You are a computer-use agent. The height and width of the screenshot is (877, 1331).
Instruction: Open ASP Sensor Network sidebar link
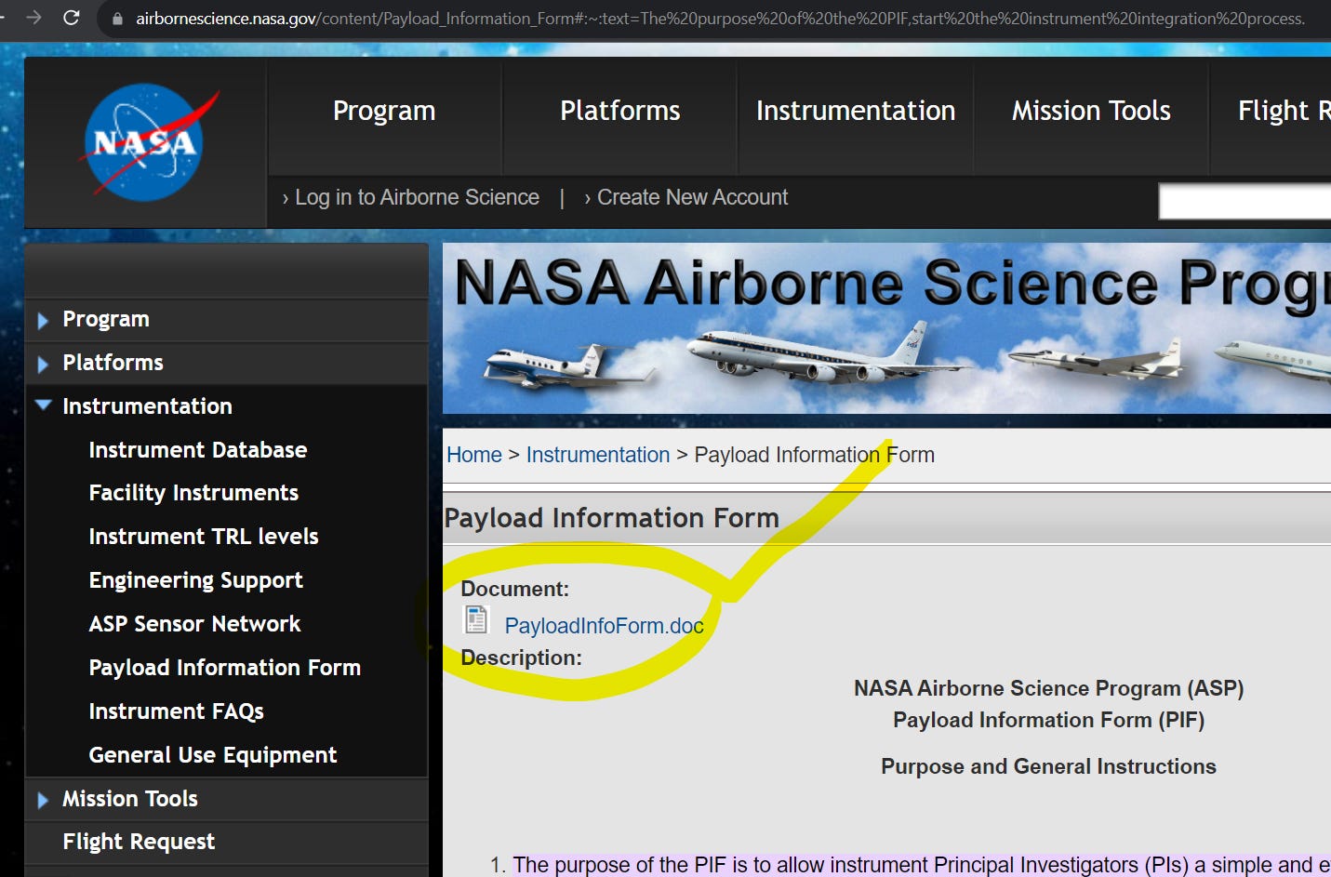click(x=194, y=624)
